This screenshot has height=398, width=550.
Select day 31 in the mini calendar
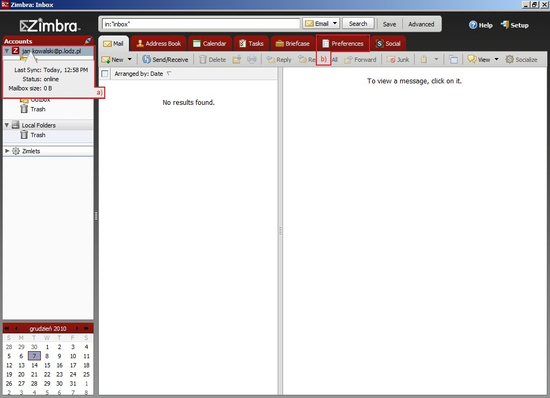click(x=73, y=383)
